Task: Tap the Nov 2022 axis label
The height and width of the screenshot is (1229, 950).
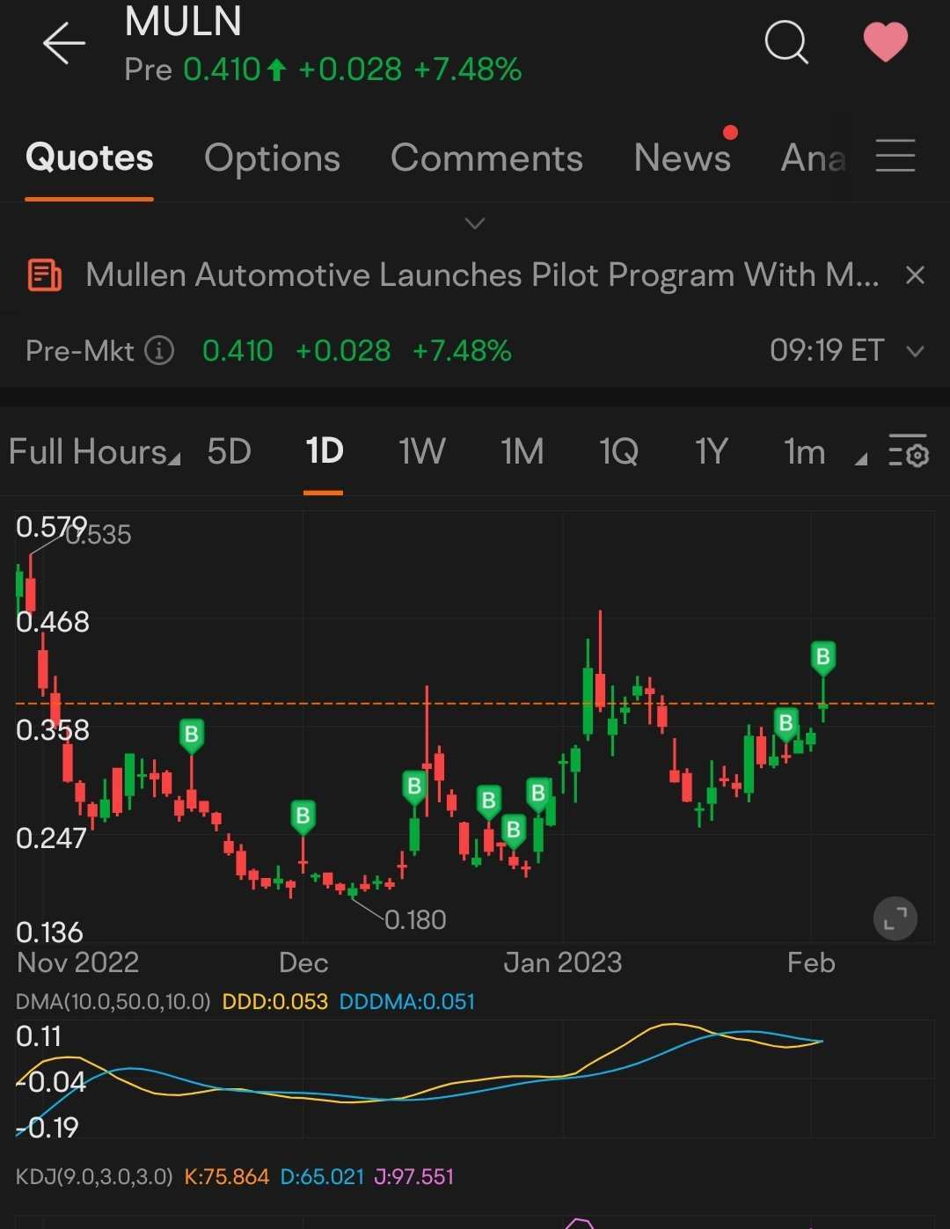Action: coord(77,962)
